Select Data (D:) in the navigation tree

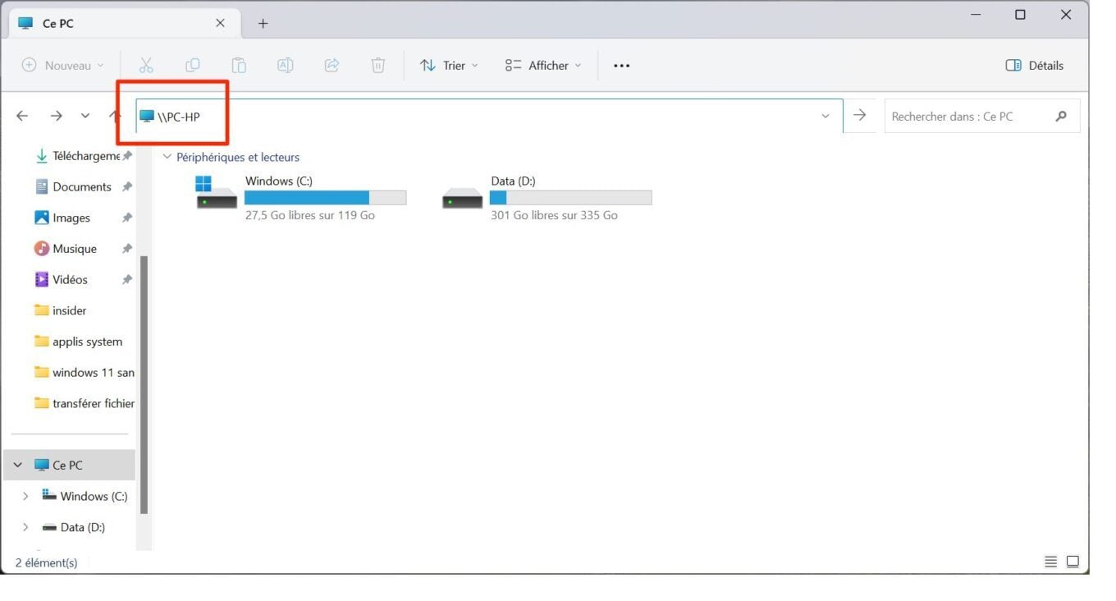point(74,527)
